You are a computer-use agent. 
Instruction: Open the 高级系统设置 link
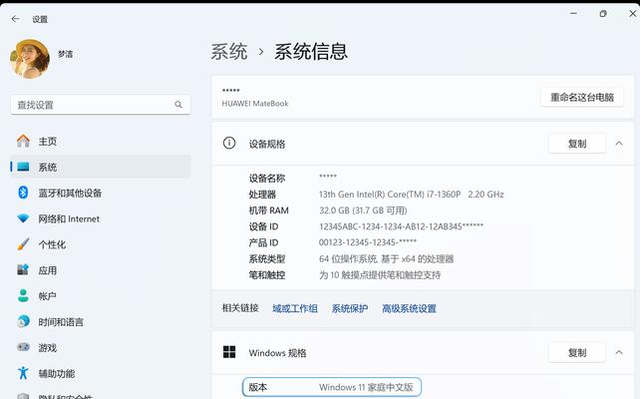tap(409, 308)
